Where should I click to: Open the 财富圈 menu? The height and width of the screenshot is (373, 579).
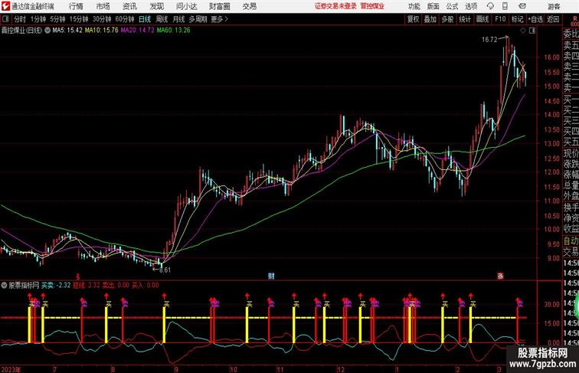point(219,6)
